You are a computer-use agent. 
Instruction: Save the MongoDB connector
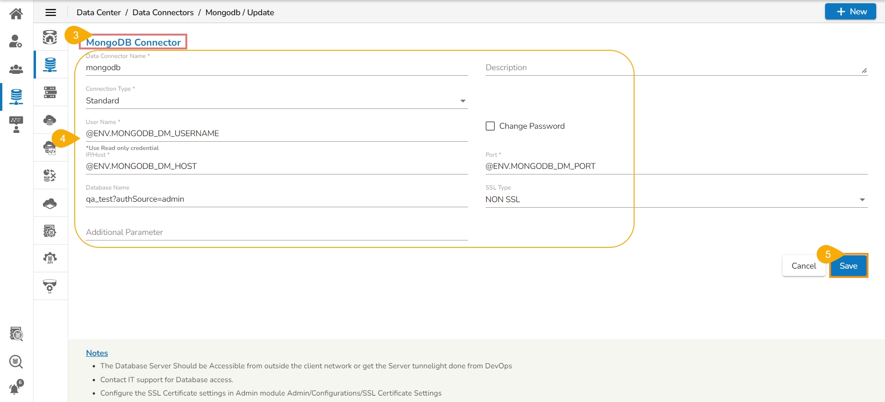[x=848, y=266]
